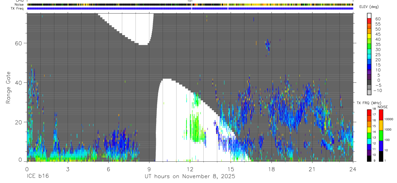
Task: Click "UT hours on November 8, 2025" label
Action: click(190, 177)
